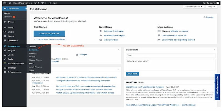Open the Video Documentation side tab

pyautogui.click(x=217, y=86)
